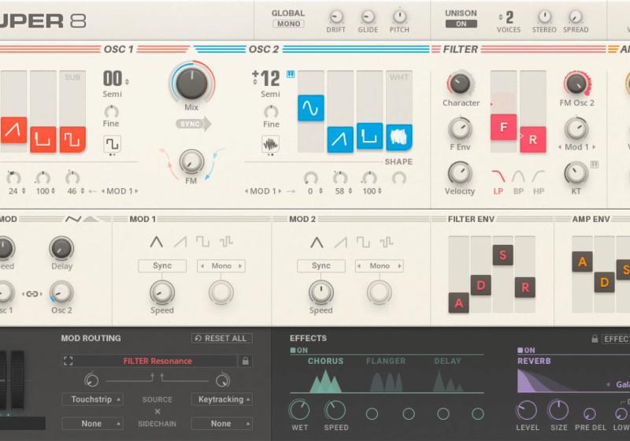This screenshot has width=630, height=441.
Task: Click Amp Env decay D fader
Action: tap(604, 283)
